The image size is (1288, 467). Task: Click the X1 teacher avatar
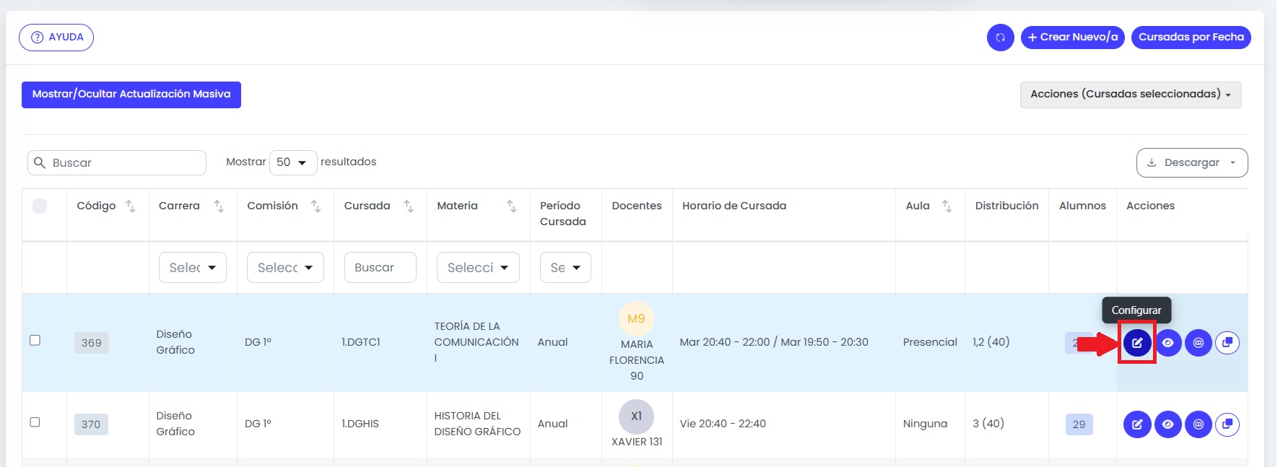point(636,416)
